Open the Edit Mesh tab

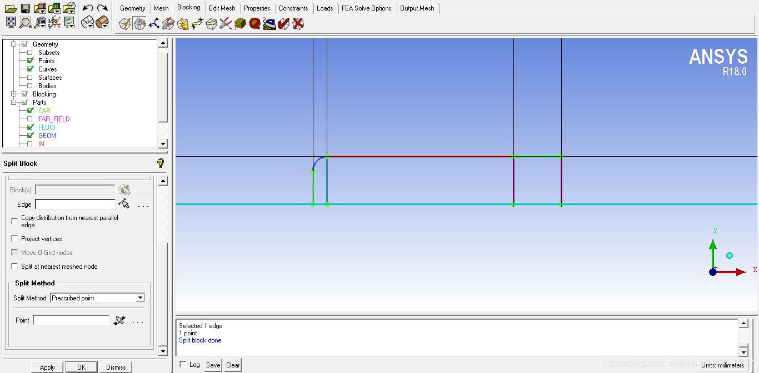tap(222, 8)
